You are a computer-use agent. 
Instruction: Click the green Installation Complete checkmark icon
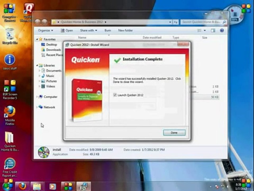click(117, 60)
